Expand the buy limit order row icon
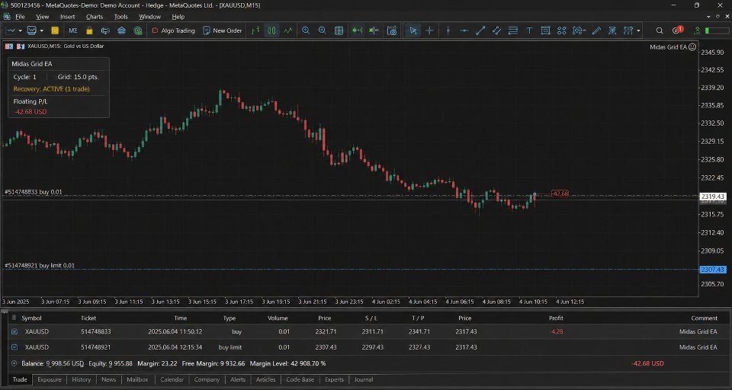Screen dimensions: 732x390 [x=14, y=347]
